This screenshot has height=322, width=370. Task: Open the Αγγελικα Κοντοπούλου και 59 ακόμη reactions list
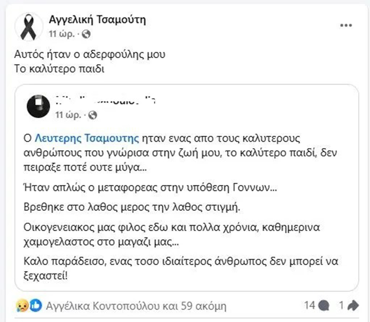click(x=136, y=306)
